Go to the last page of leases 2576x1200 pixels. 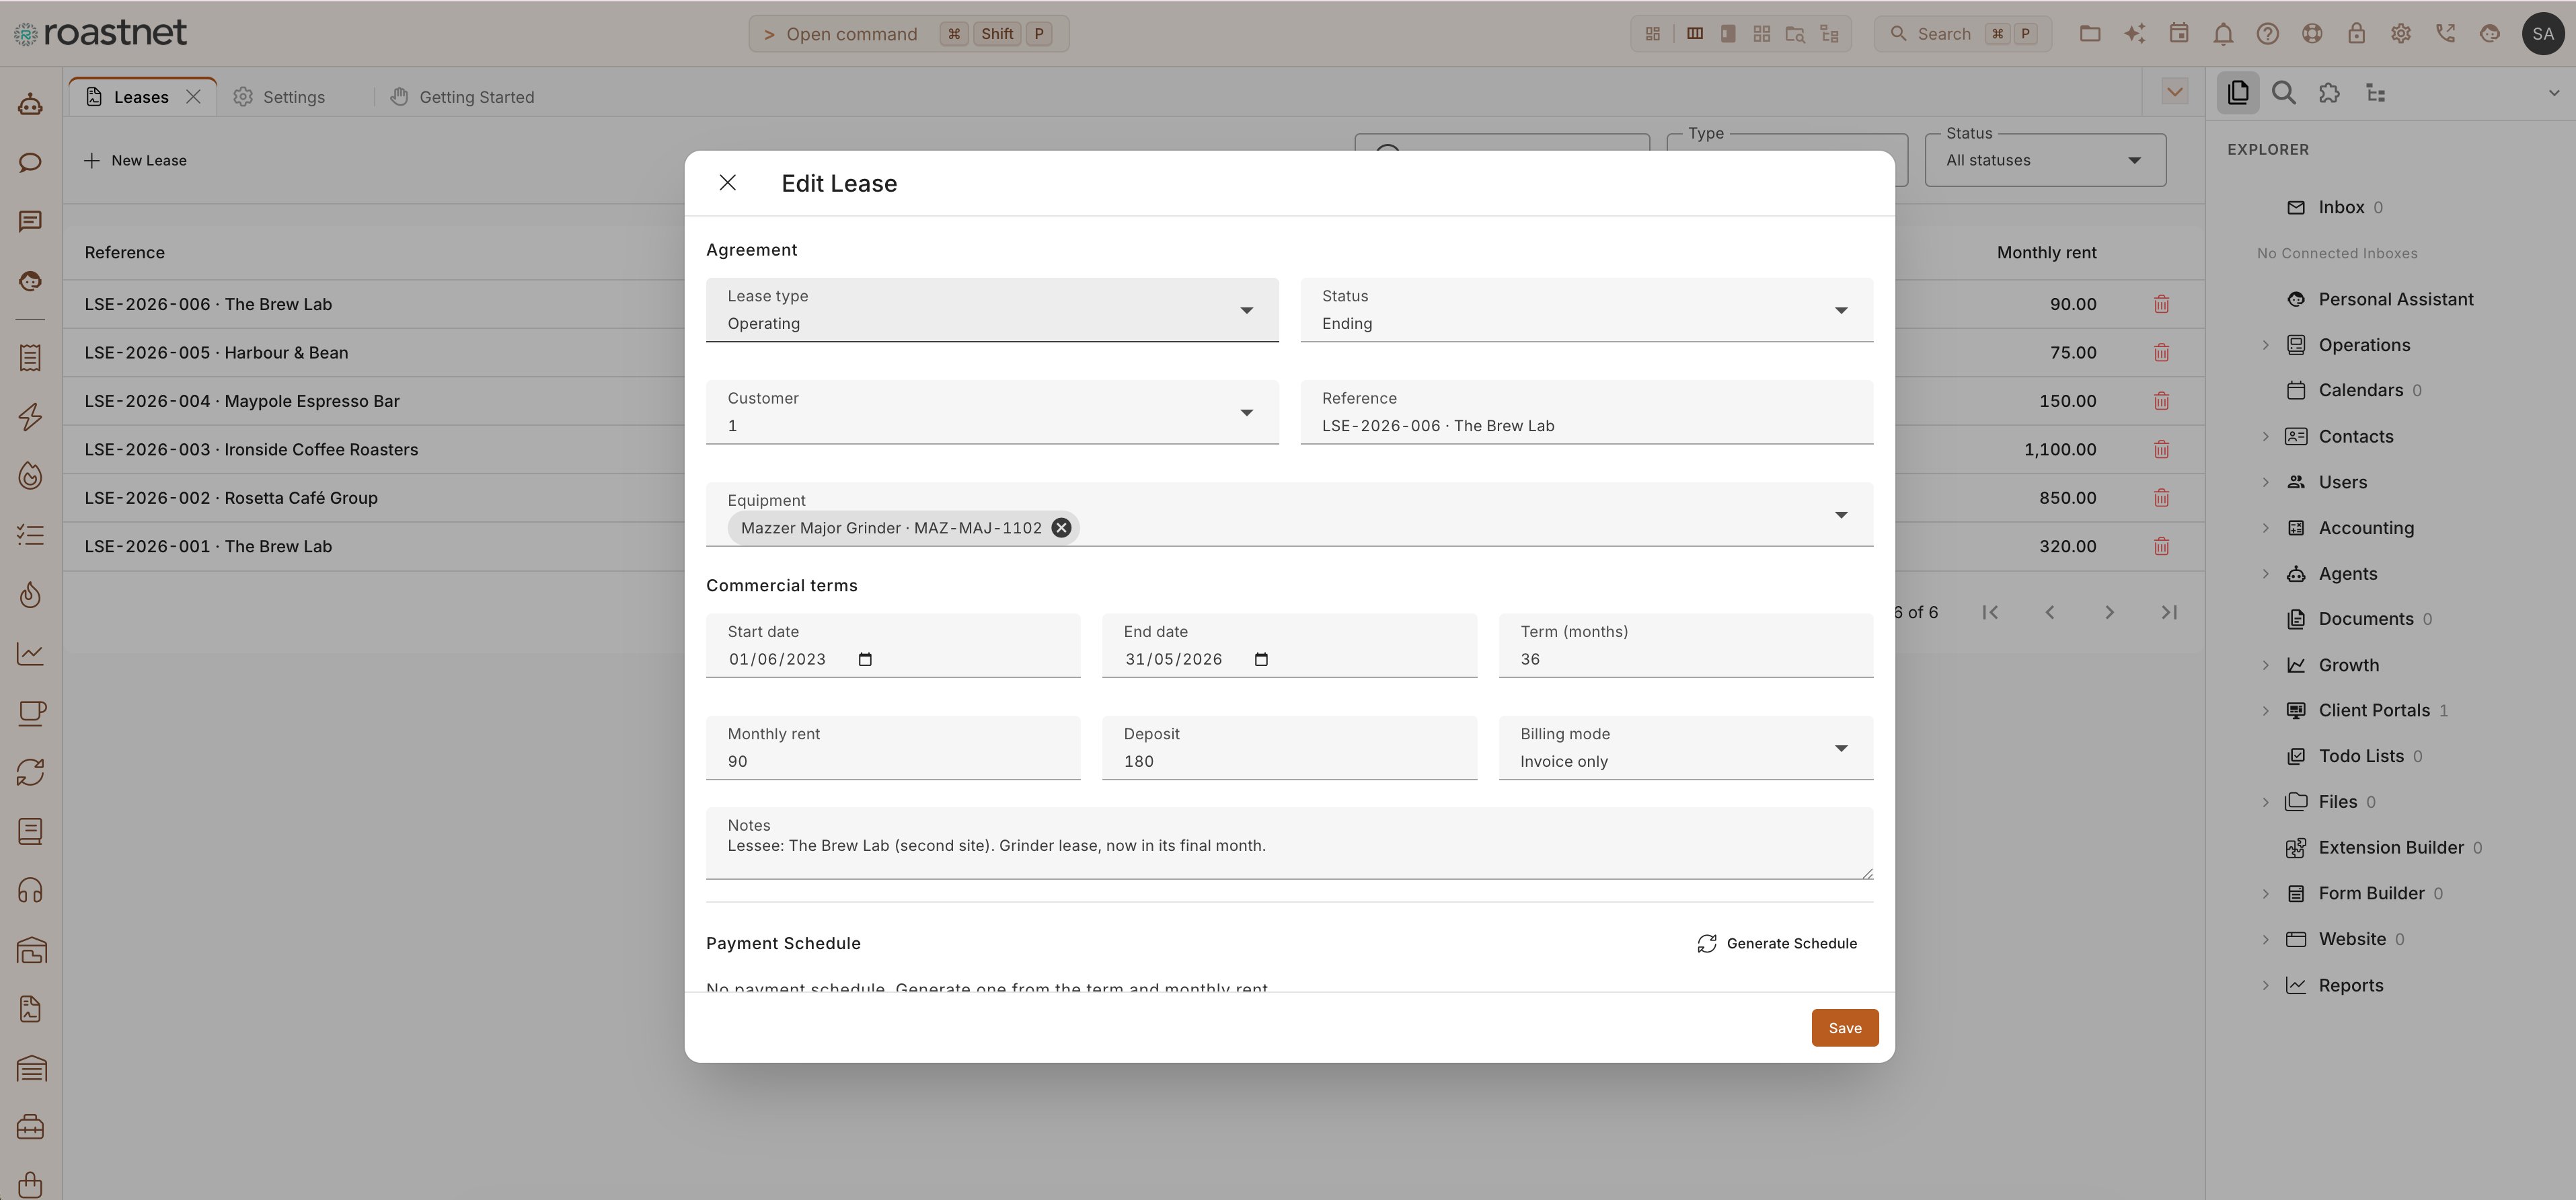coord(2169,612)
